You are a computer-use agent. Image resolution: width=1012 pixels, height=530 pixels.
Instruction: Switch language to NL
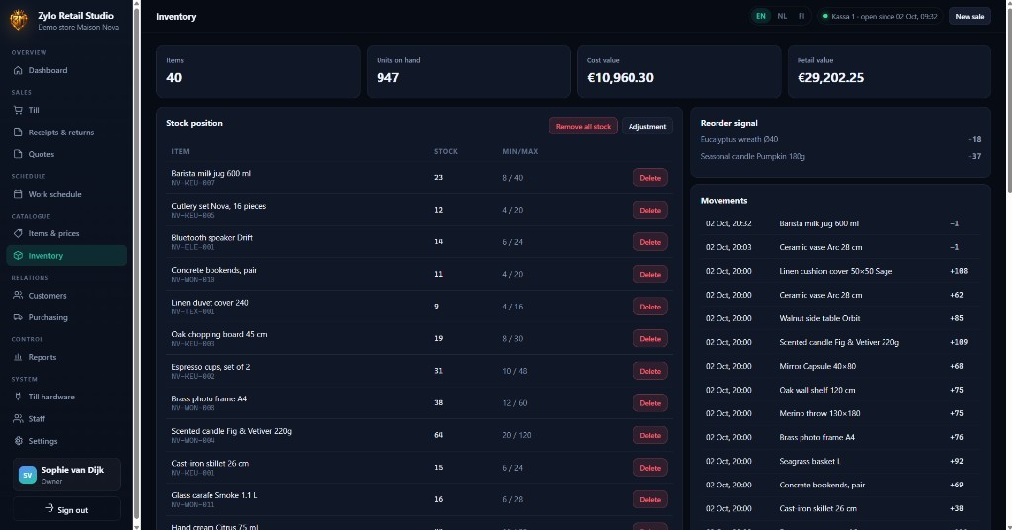tap(782, 16)
